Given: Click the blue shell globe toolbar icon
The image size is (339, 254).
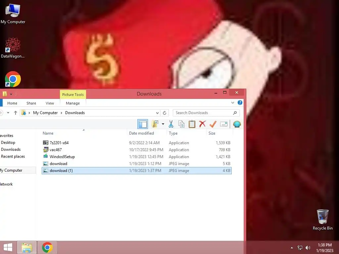Looking at the screenshot, I should (237, 124).
